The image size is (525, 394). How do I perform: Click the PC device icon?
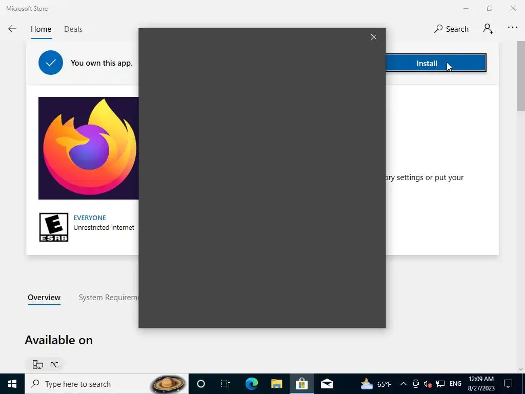click(x=38, y=365)
